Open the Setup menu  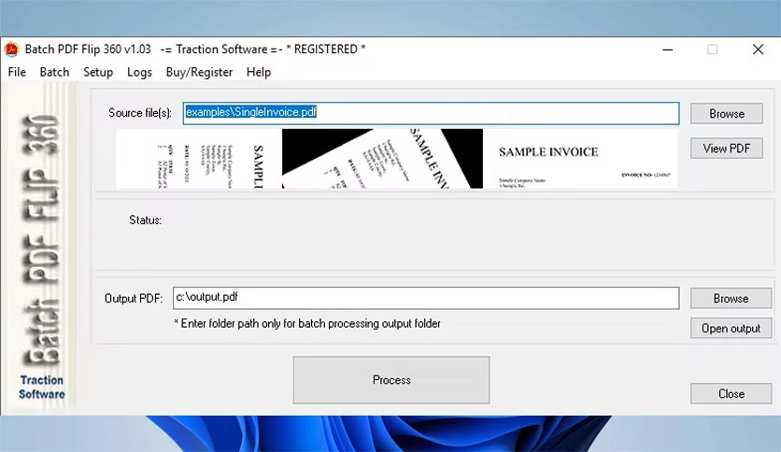coord(98,72)
